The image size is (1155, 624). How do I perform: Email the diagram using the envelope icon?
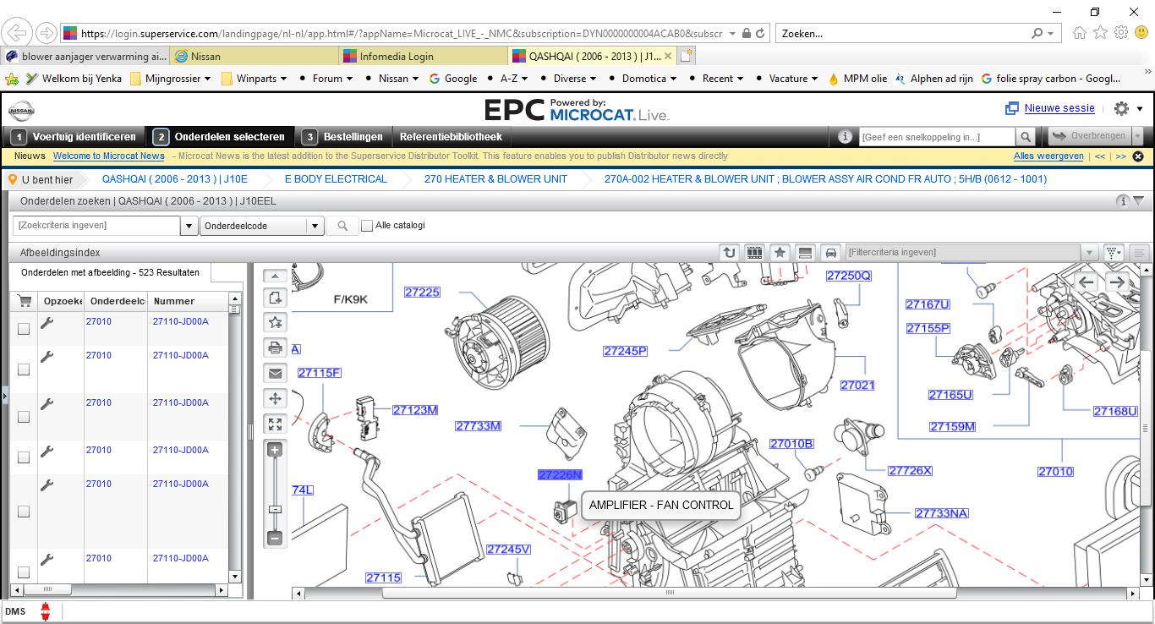(275, 373)
